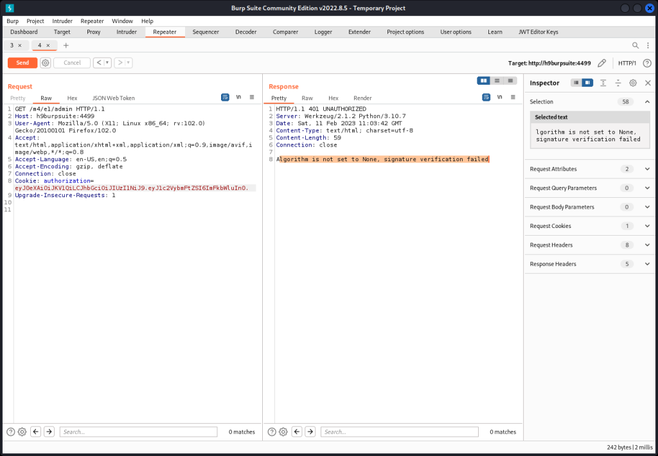Add a new Repeater tab

[x=66, y=46]
